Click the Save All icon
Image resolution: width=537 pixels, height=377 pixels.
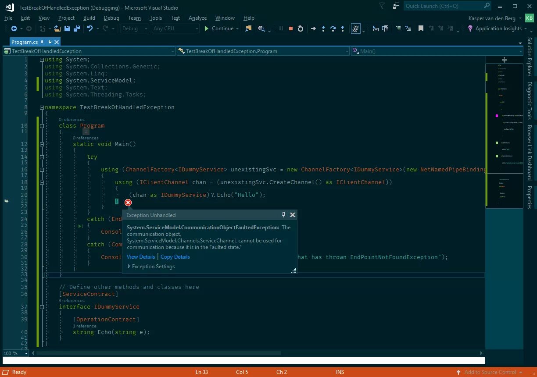[x=76, y=28]
